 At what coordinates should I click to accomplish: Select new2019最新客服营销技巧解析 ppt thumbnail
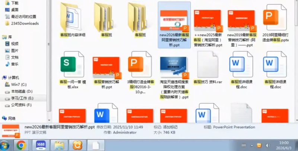242,21
